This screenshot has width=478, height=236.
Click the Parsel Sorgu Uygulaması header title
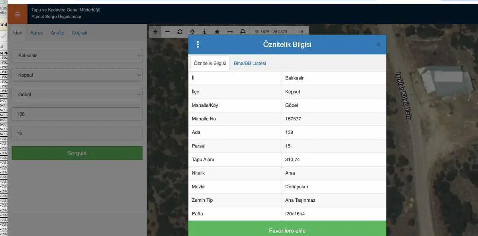pyautogui.click(x=56, y=17)
